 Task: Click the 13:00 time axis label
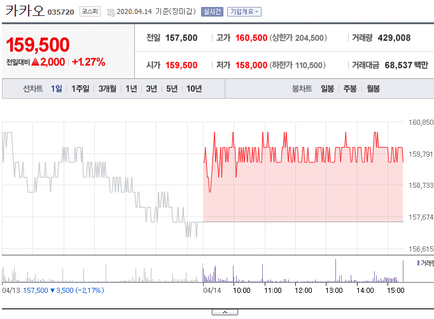334,290
